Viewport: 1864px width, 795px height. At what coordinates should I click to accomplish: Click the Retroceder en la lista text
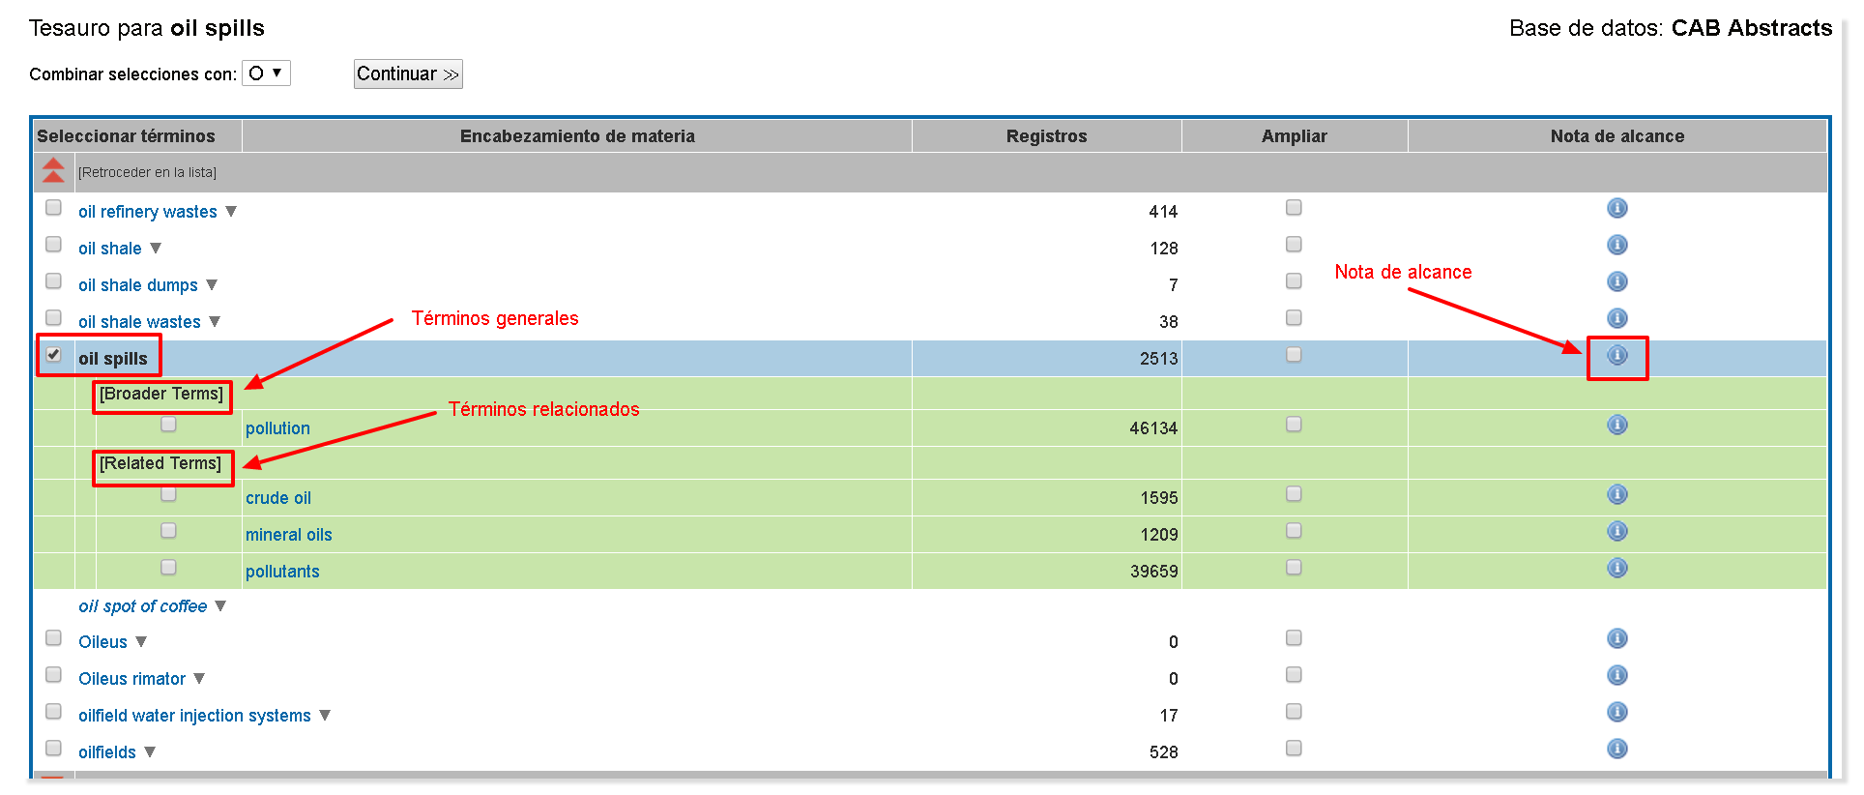[x=147, y=172]
